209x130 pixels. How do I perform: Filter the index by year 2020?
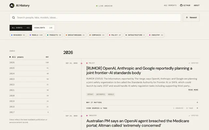[29, 96]
